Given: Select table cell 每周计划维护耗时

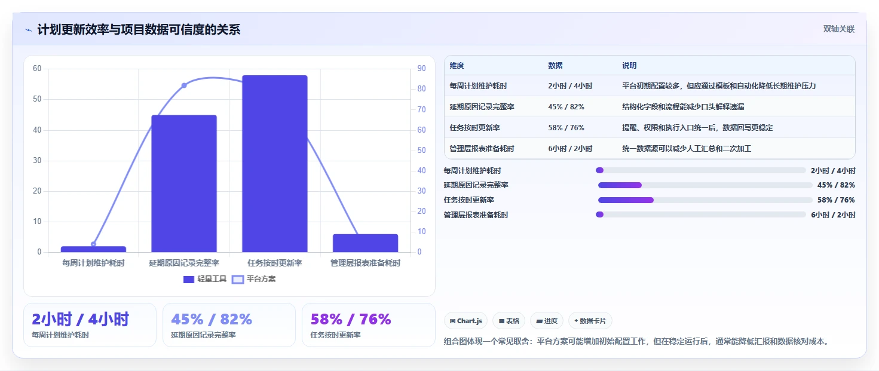Looking at the screenshot, I should click(x=478, y=86).
